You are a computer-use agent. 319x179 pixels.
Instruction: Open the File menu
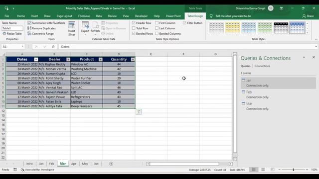6,16
